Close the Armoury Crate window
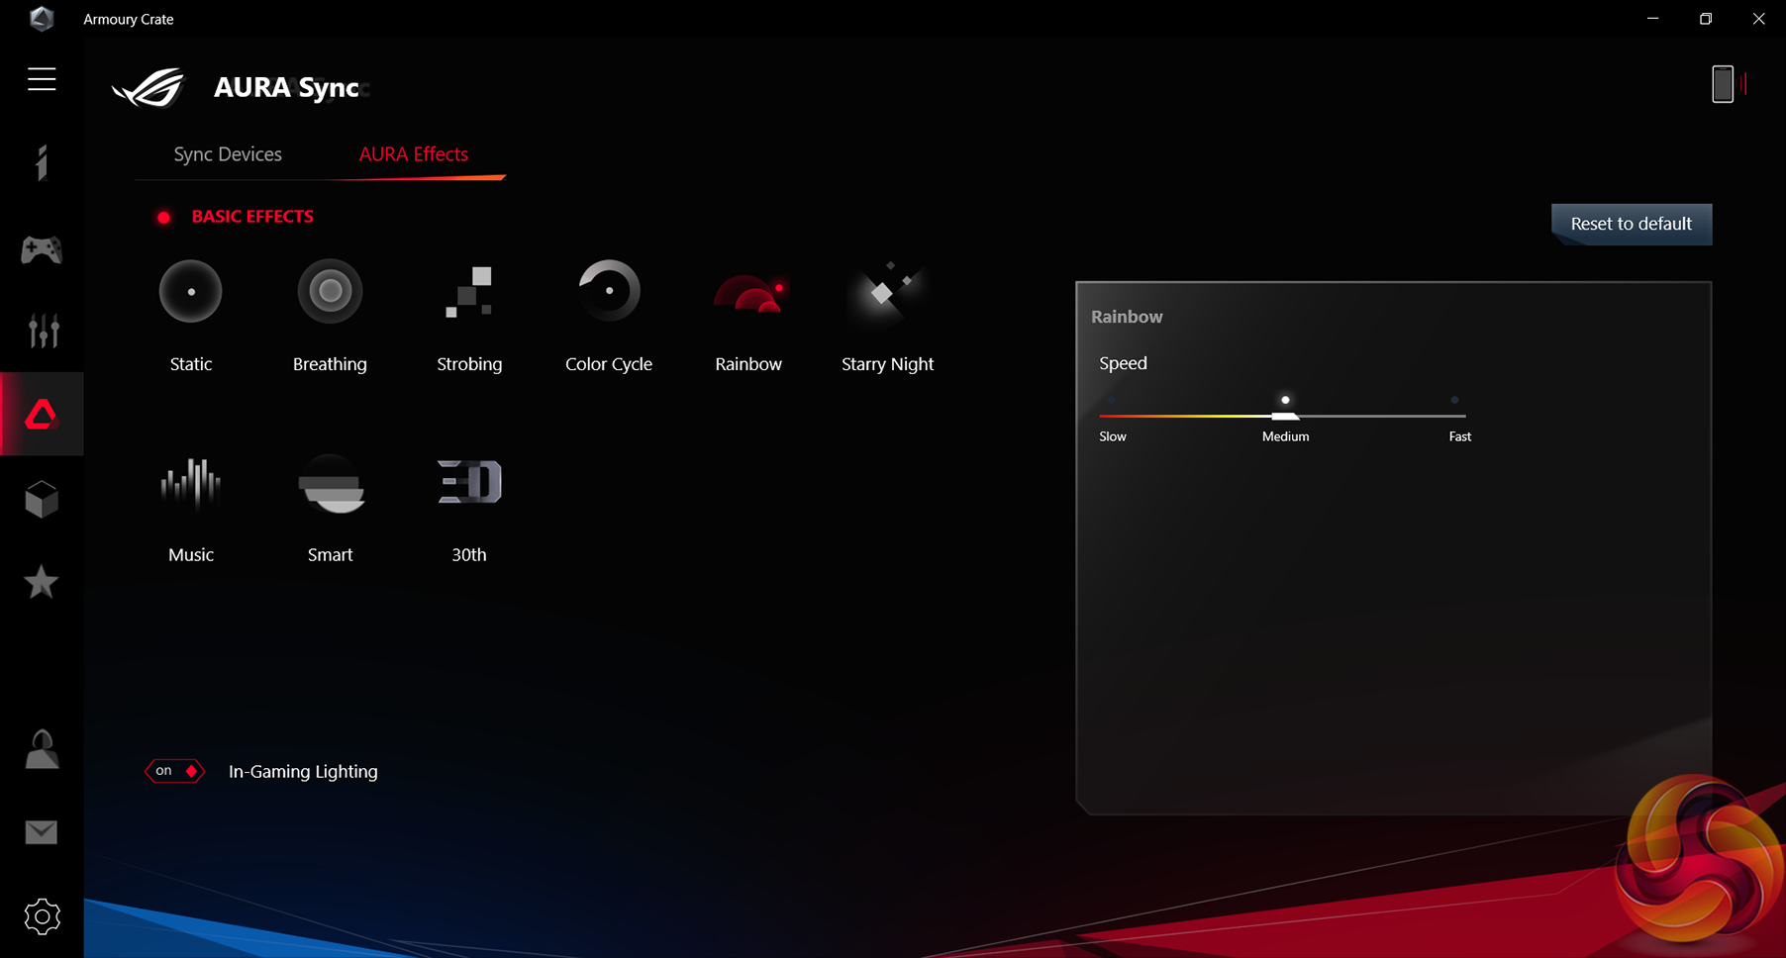Viewport: 1786px width, 958px height. (x=1759, y=19)
